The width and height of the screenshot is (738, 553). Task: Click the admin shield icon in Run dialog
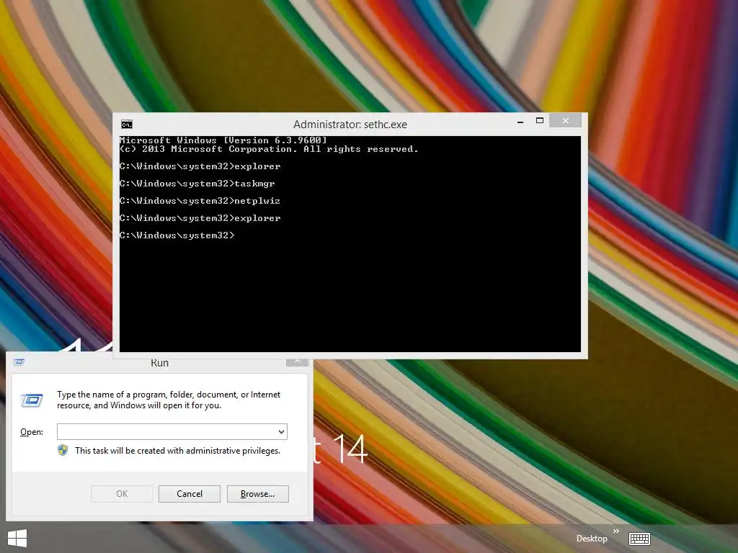coord(63,450)
